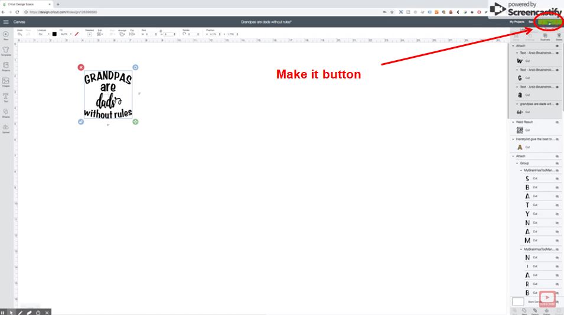Viewport: 564px width, 315px height.
Task: Click the lock aspect ratio icon above size fields
Action: click(x=161, y=31)
